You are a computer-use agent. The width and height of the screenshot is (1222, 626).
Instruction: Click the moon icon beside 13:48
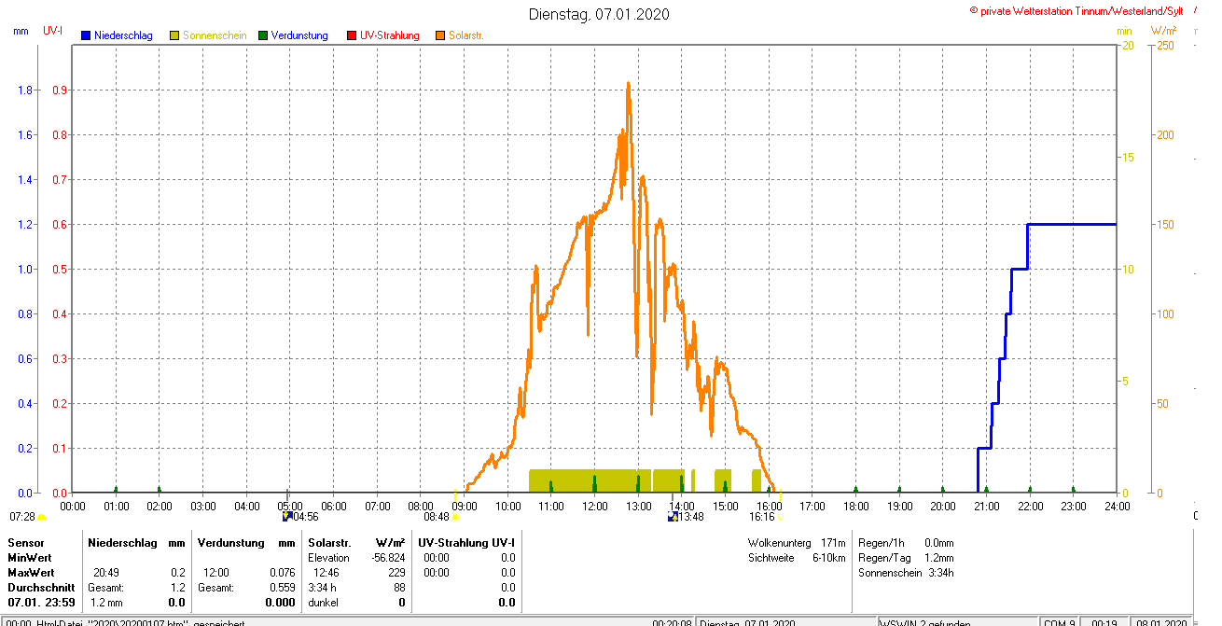click(673, 516)
